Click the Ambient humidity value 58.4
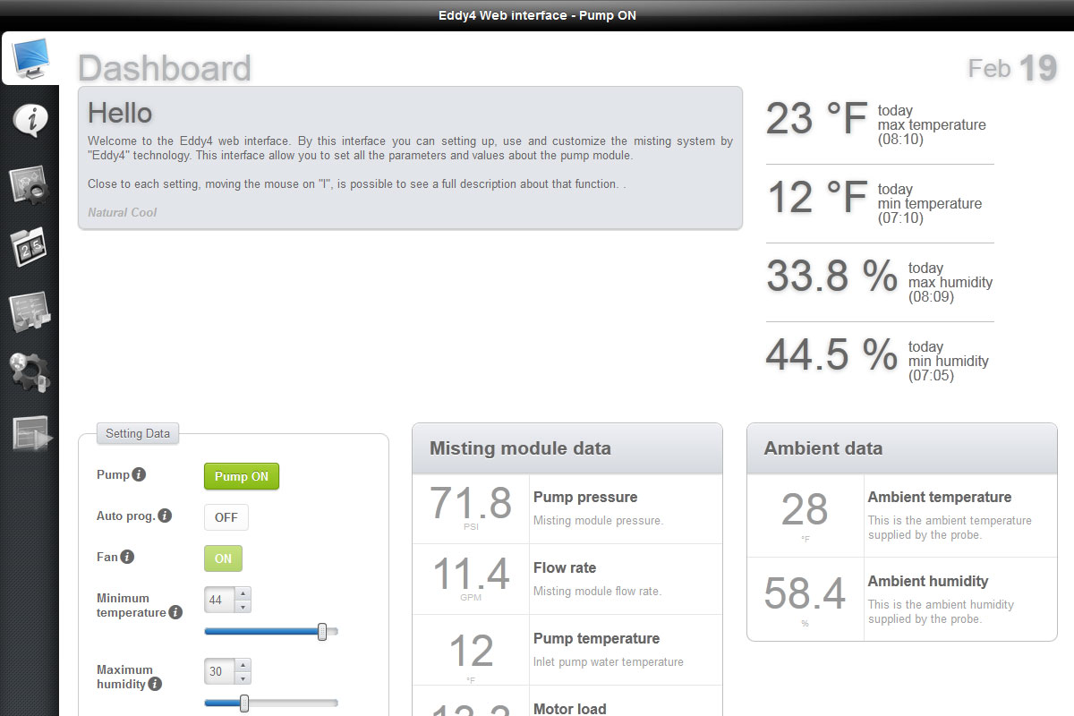 (x=805, y=594)
